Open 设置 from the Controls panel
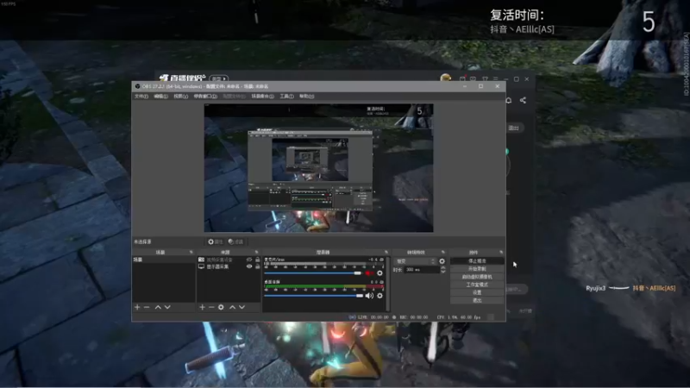The height and width of the screenshot is (388, 690). pyautogui.click(x=477, y=292)
